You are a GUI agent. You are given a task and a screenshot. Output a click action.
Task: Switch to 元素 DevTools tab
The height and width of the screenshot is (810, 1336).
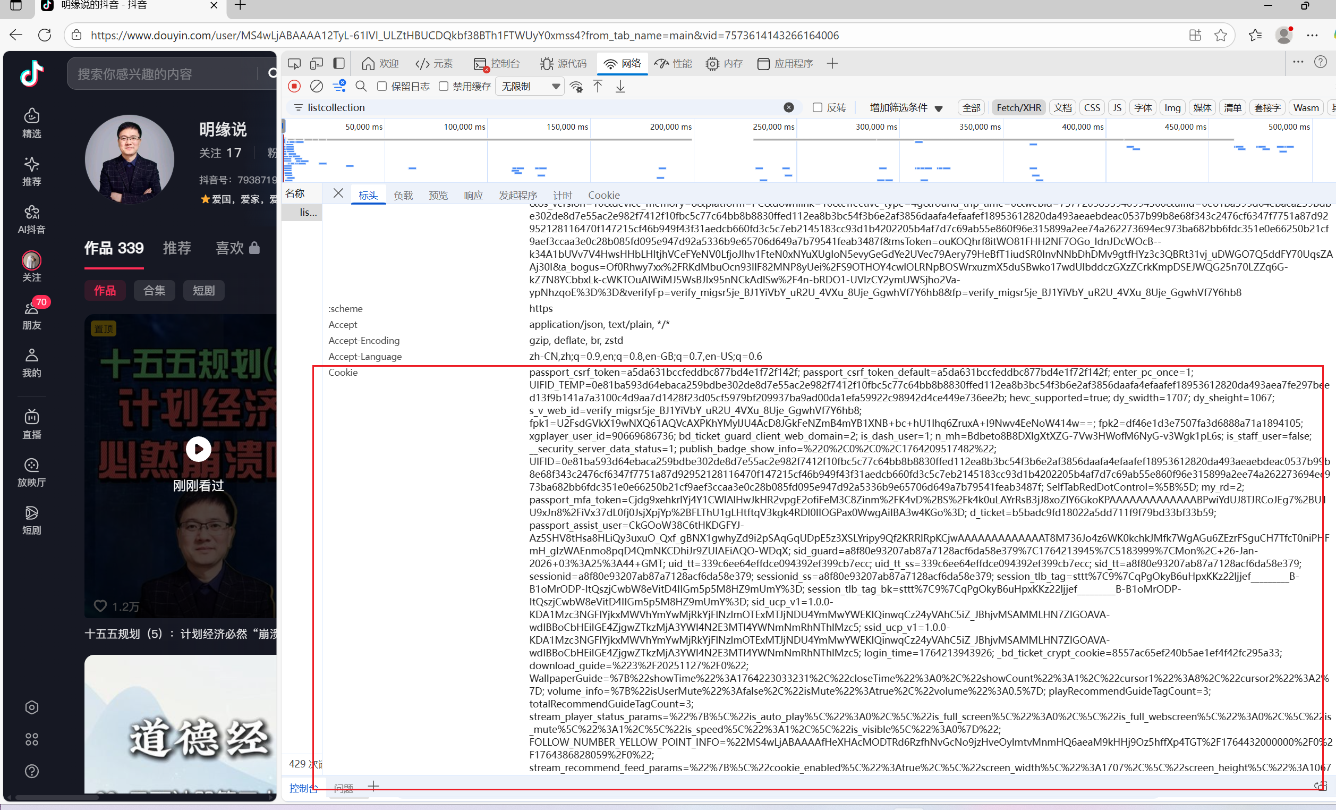434,63
